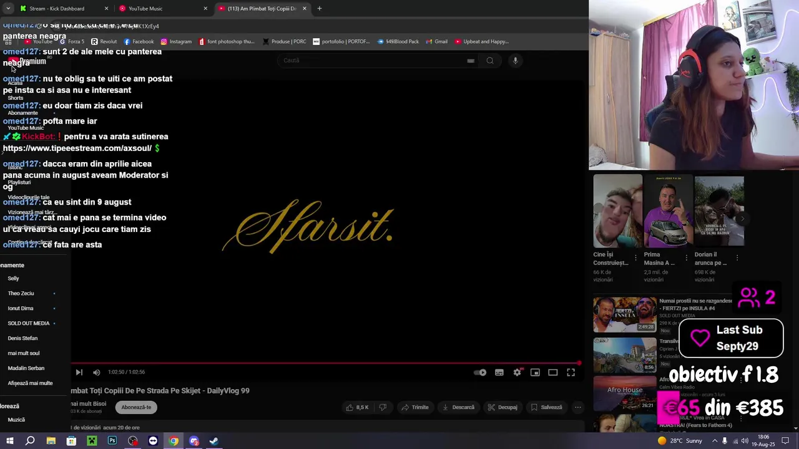Share the video via Trimite

[x=415, y=407]
